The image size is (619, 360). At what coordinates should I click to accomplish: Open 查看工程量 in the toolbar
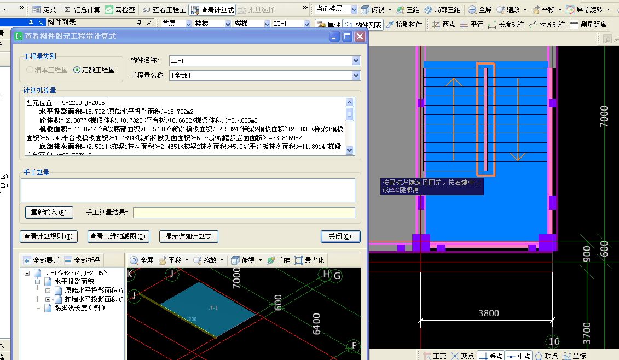point(164,9)
